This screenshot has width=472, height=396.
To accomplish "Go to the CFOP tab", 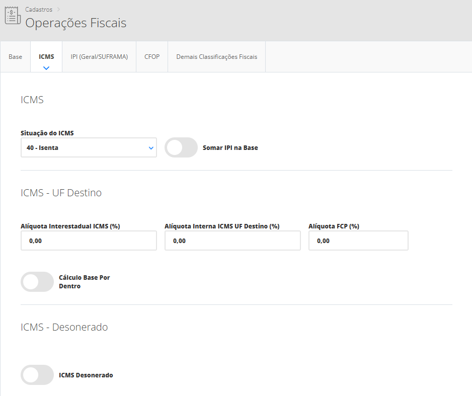I will click(x=152, y=57).
